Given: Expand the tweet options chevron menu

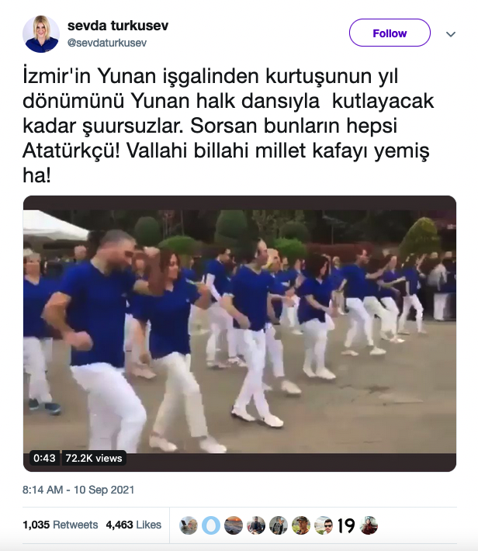Looking at the screenshot, I should [451, 34].
